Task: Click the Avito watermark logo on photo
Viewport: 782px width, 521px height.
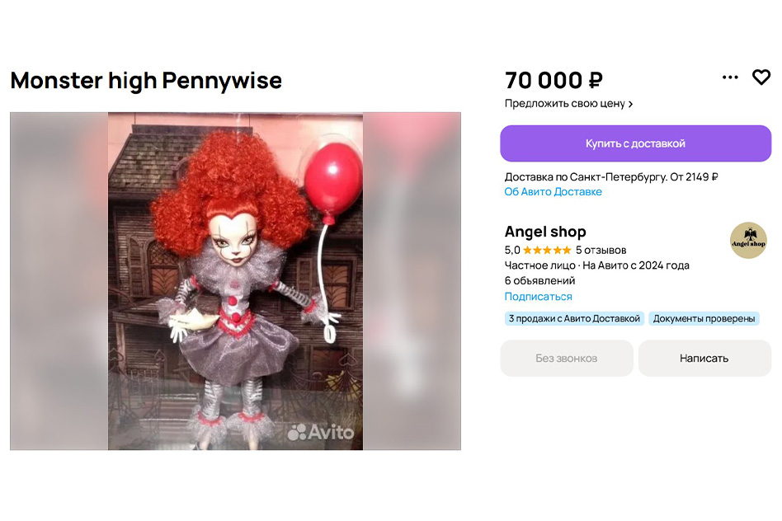Action: (x=321, y=432)
